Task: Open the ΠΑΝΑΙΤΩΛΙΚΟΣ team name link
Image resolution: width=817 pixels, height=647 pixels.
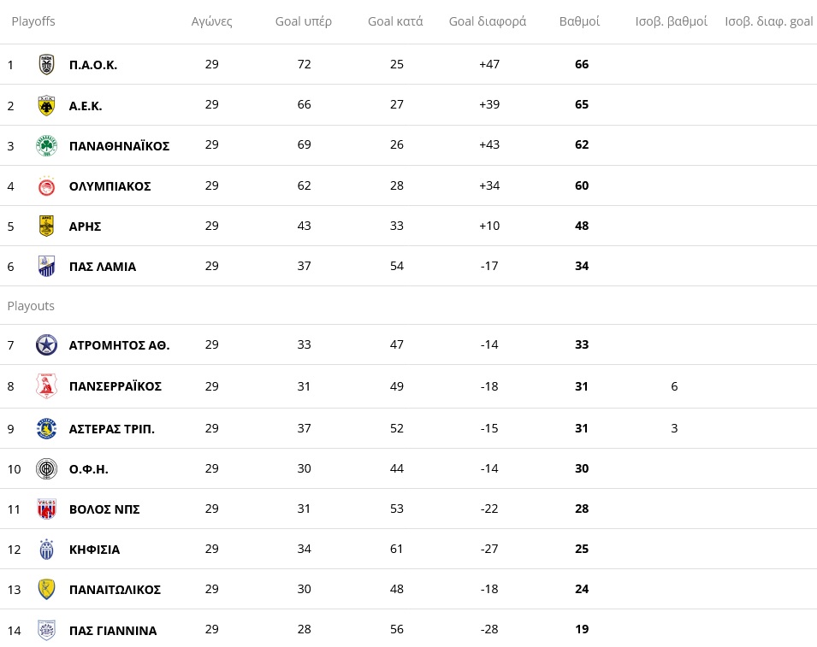Action: (x=115, y=590)
